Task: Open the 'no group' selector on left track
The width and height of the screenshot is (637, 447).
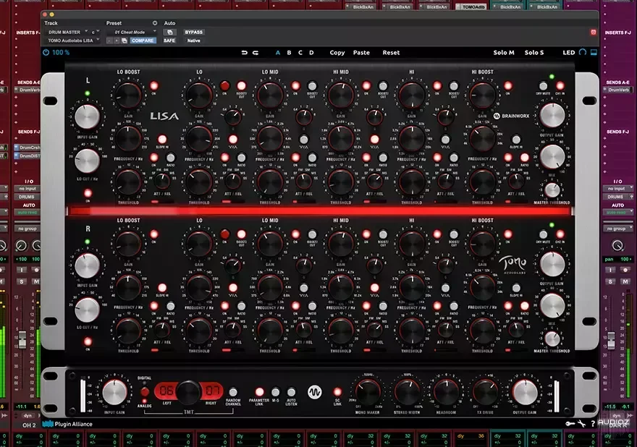Action: (x=28, y=229)
